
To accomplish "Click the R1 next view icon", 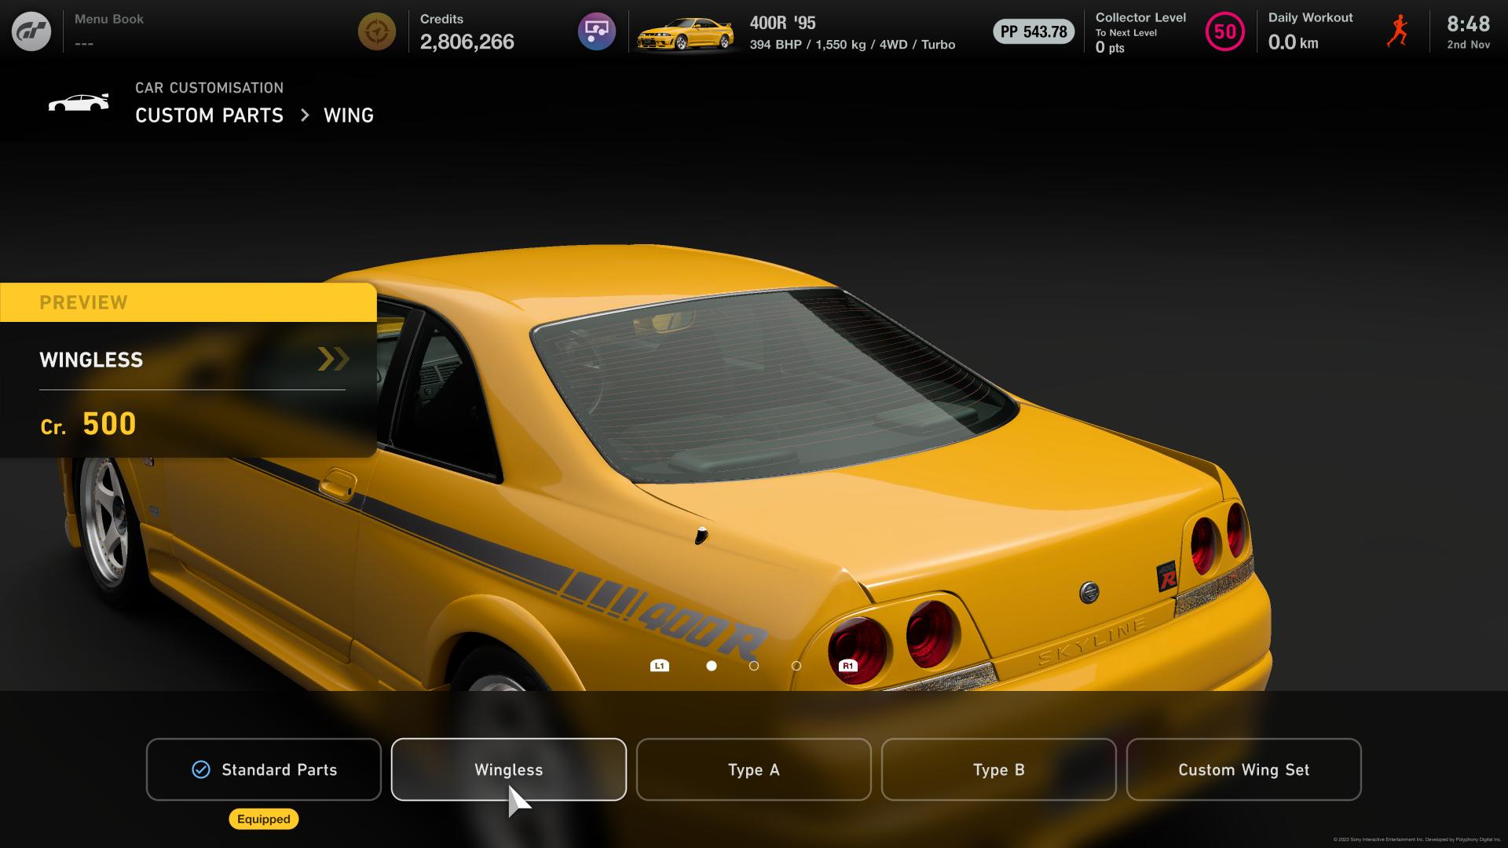I will 847,666.
